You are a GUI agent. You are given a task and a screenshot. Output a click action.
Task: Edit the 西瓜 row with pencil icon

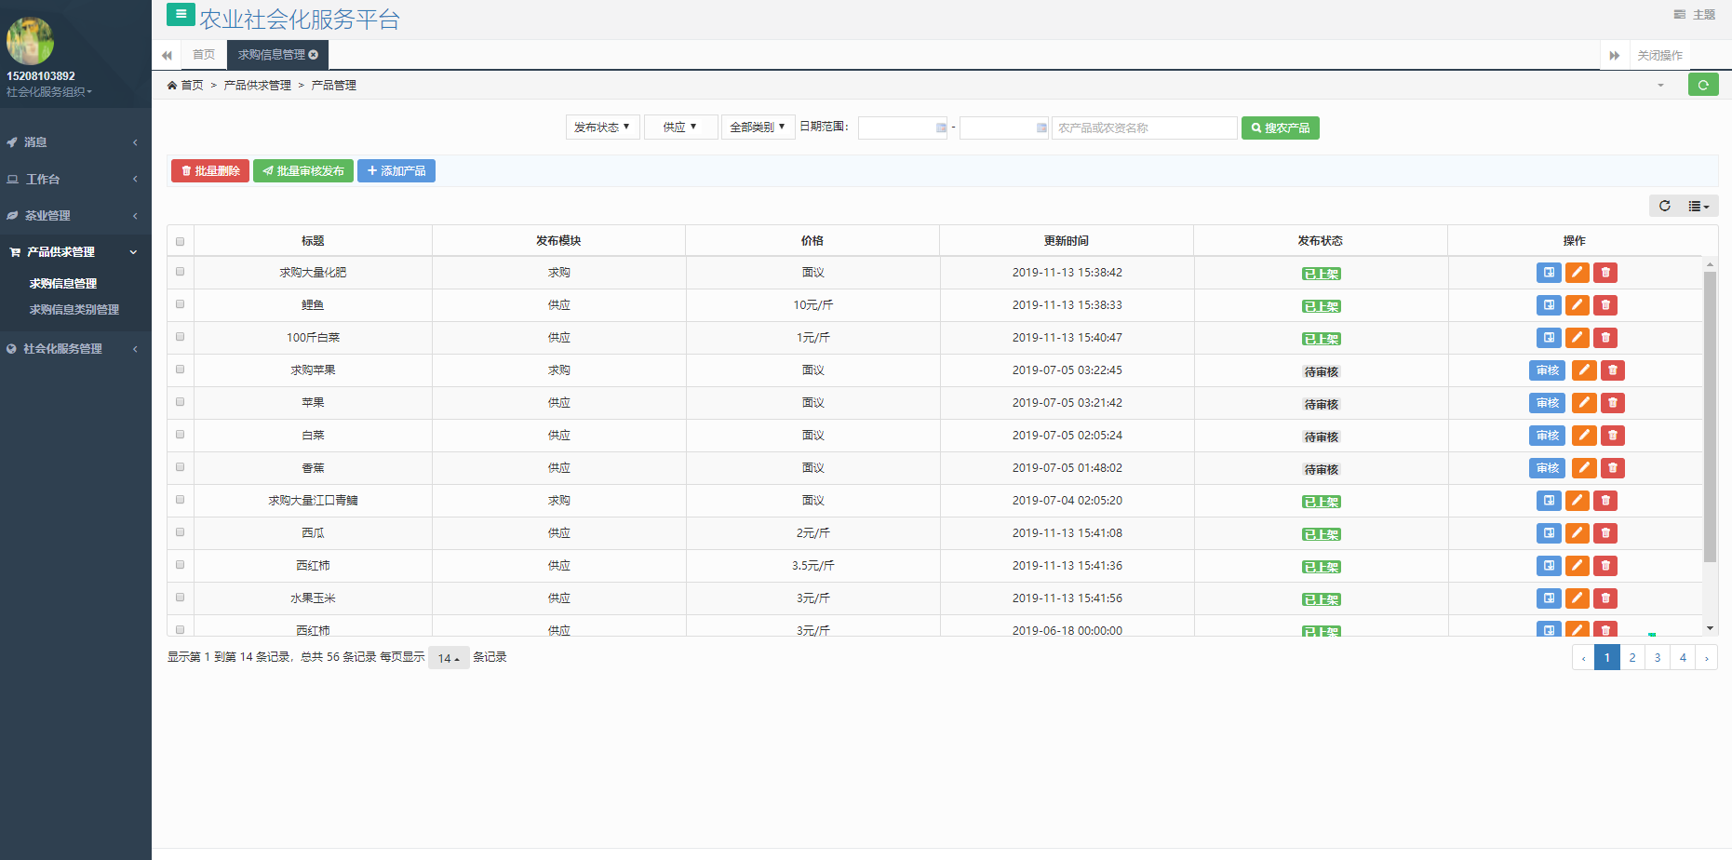coord(1577,533)
